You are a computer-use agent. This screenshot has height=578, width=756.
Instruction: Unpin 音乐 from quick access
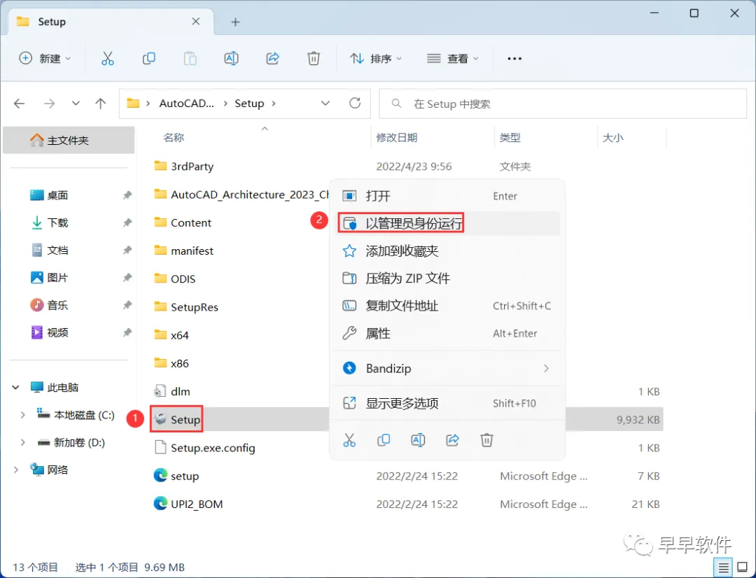coord(127,305)
